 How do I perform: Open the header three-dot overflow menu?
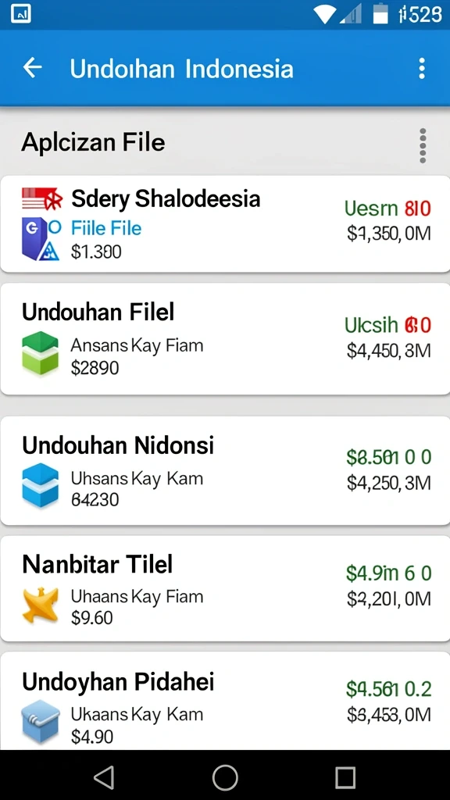click(x=421, y=69)
